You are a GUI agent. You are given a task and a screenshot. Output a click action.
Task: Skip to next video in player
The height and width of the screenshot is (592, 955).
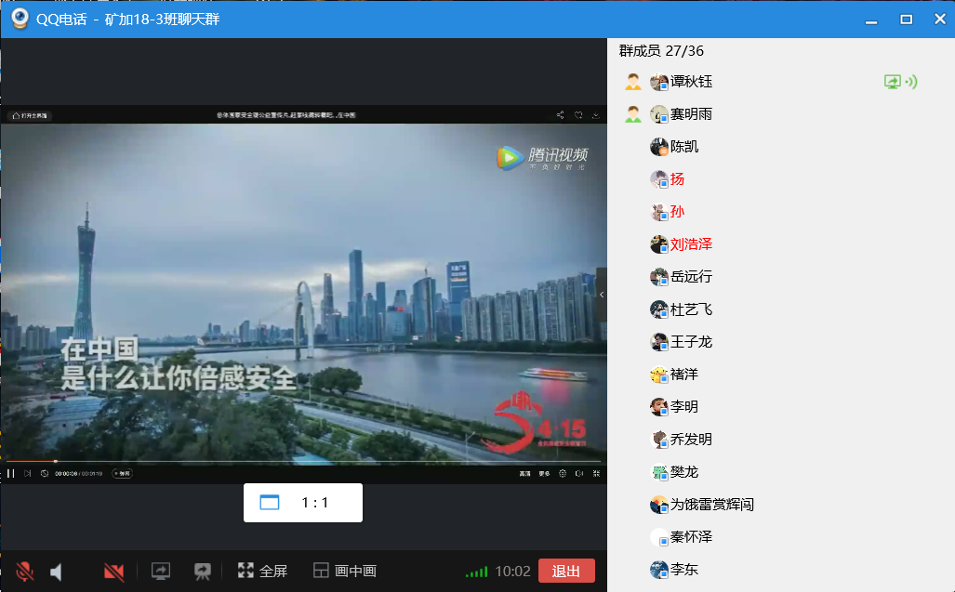(x=28, y=473)
